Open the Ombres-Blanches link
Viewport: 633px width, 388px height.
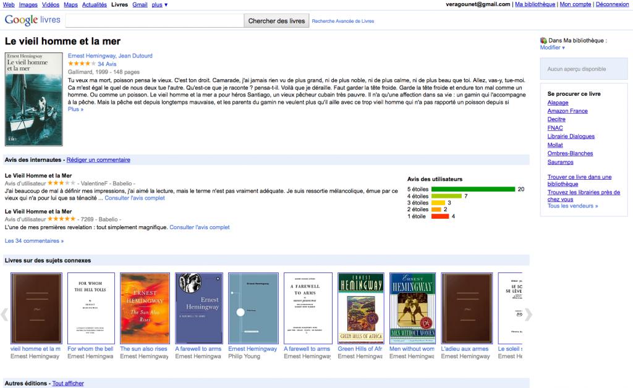coord(570,153)
